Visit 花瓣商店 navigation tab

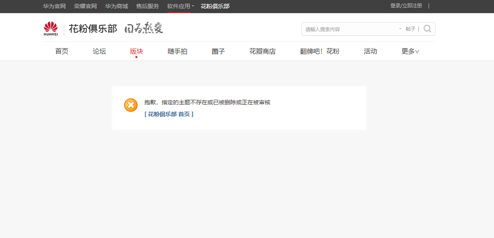[x=262, y=52]
